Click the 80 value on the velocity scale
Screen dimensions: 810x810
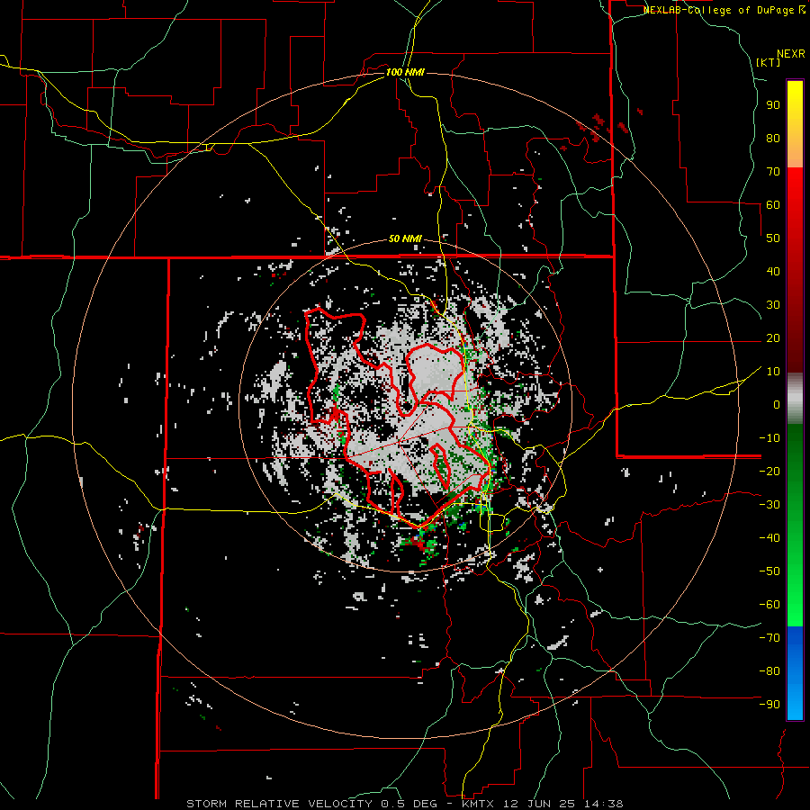(x=773, y=138)
